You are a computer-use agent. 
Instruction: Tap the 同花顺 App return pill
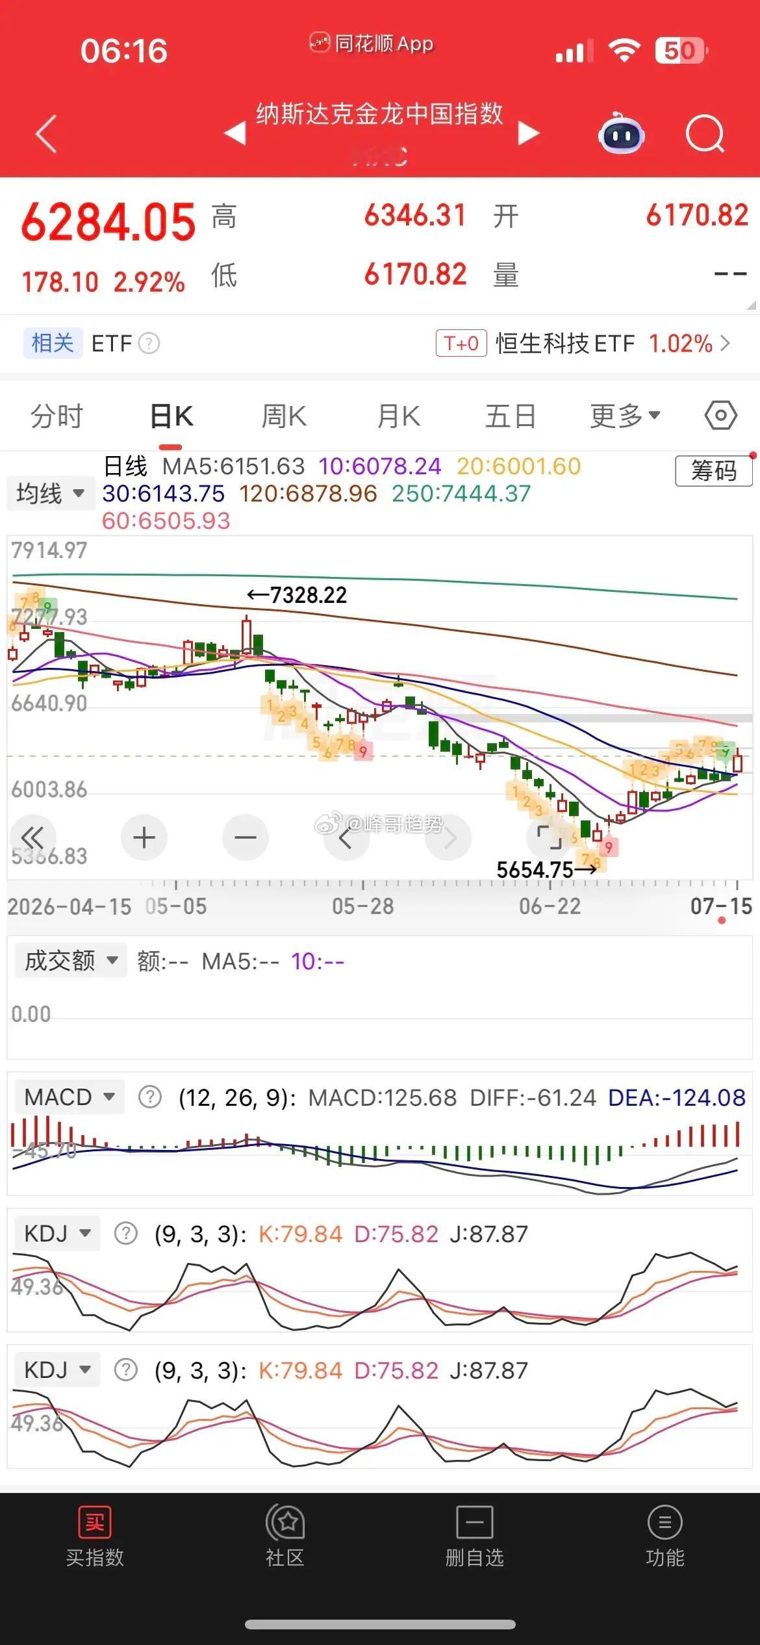(x=372, y=44)
